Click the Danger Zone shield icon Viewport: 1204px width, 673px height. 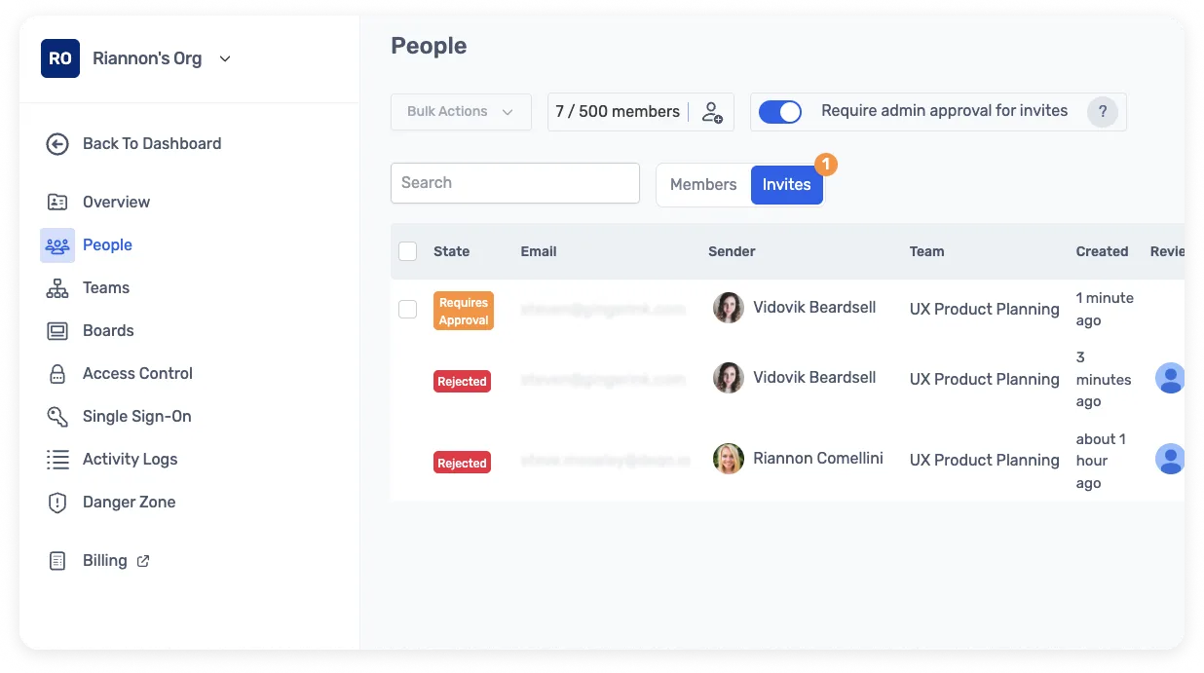[x=57, y=503]
